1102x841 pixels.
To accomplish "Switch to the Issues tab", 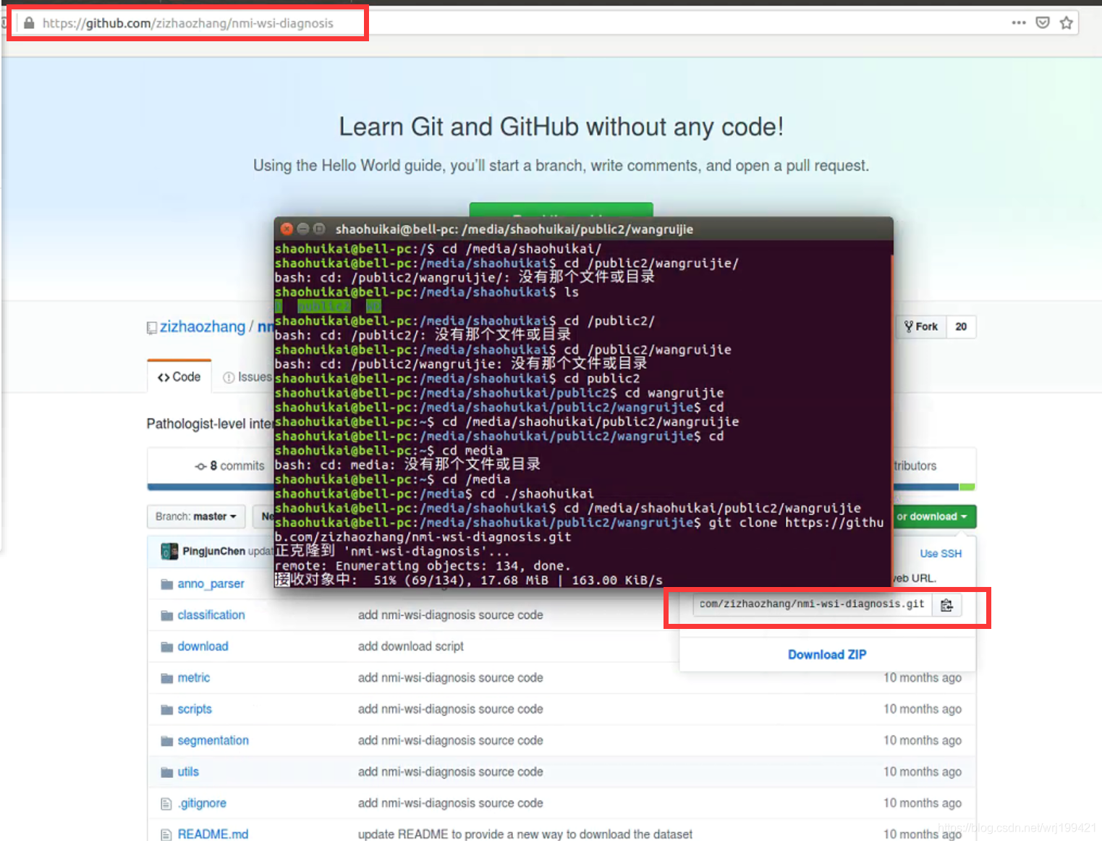I will [247, 377].
